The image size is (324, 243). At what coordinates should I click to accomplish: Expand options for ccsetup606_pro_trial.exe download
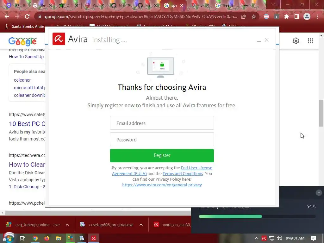point(141,225)
